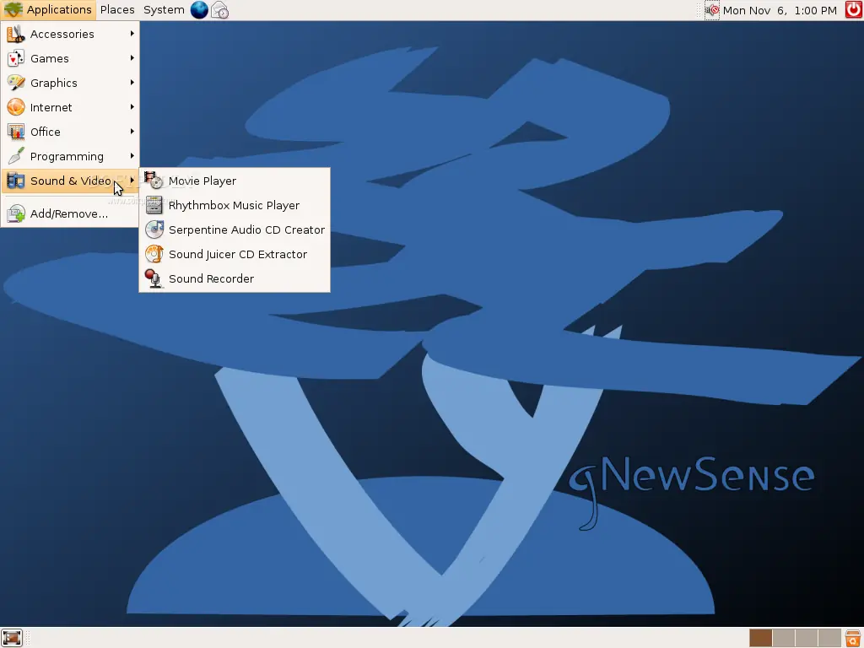Expand the Accessories submenu
The image size is (864, 648).
tap(63, 34)
